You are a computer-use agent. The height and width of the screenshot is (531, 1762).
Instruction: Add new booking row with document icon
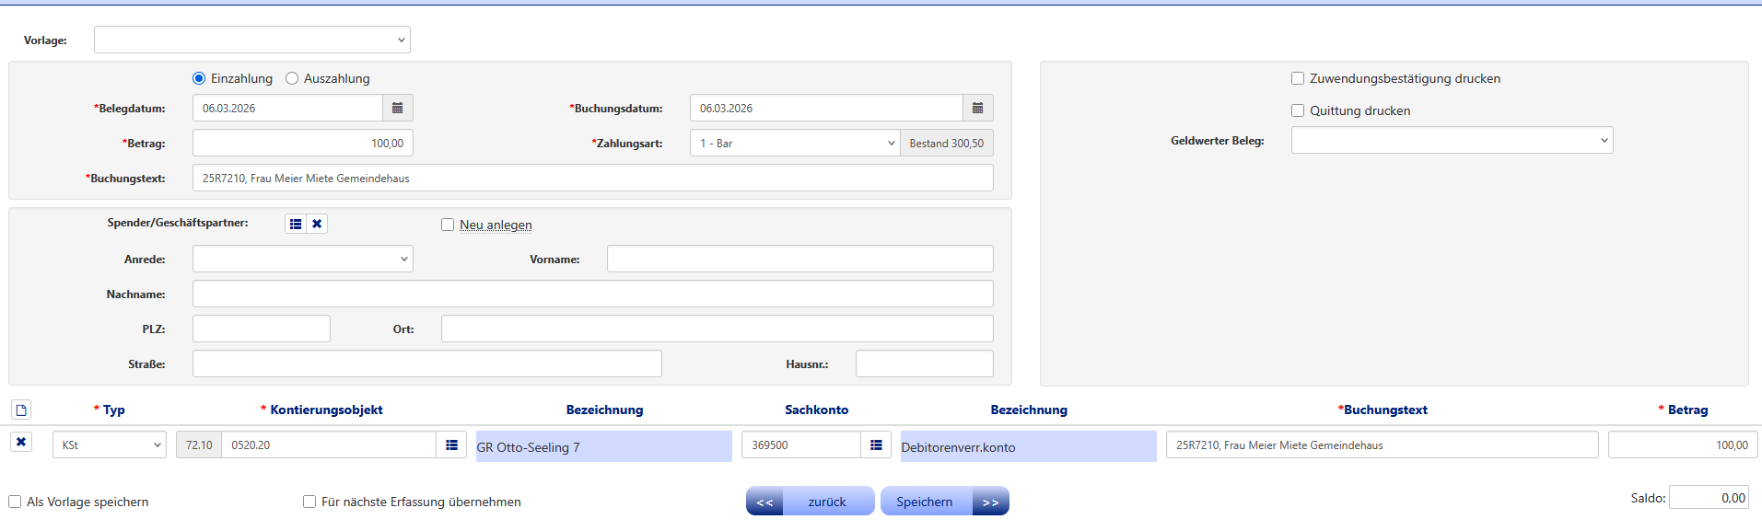click(21, 410)
